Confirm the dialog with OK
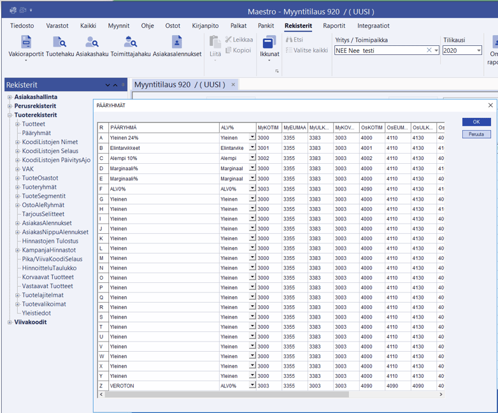Viewport: 498px width, 413px height. (x=476, y=122)
